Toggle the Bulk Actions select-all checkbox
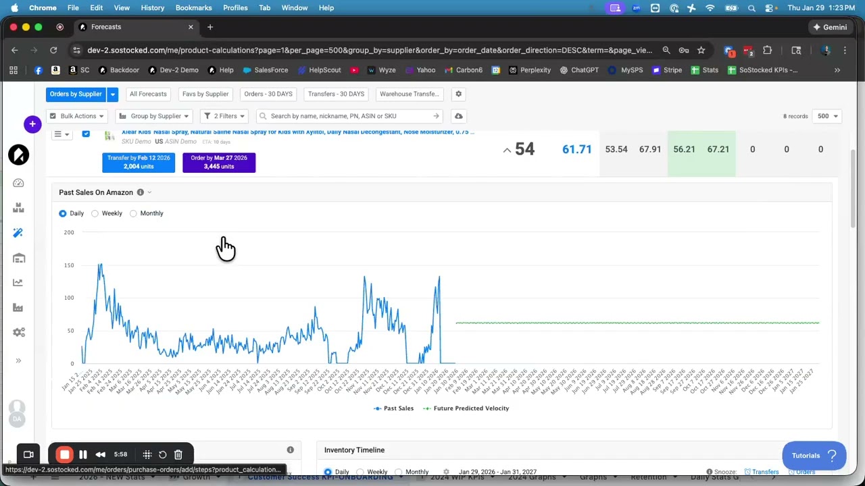 [x=53, y=116]
